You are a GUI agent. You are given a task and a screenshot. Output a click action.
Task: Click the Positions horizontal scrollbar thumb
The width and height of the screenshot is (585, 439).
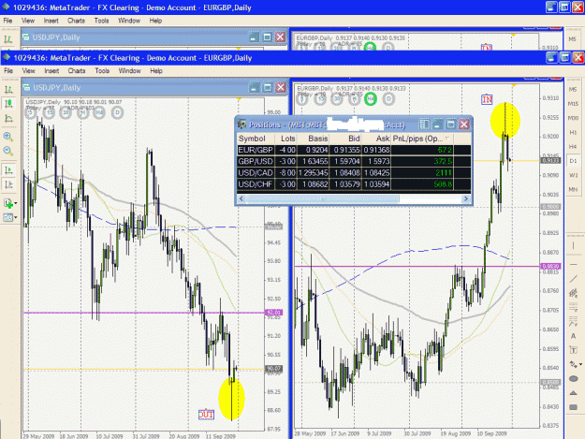(x=323, y=198)
